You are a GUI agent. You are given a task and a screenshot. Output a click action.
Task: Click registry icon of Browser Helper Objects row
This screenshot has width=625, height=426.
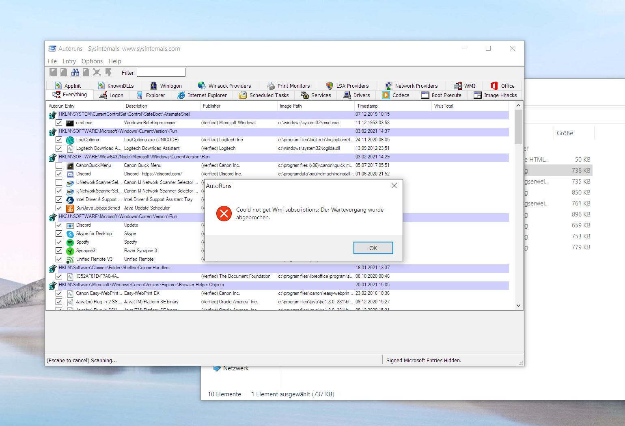(x=52, y=285)
